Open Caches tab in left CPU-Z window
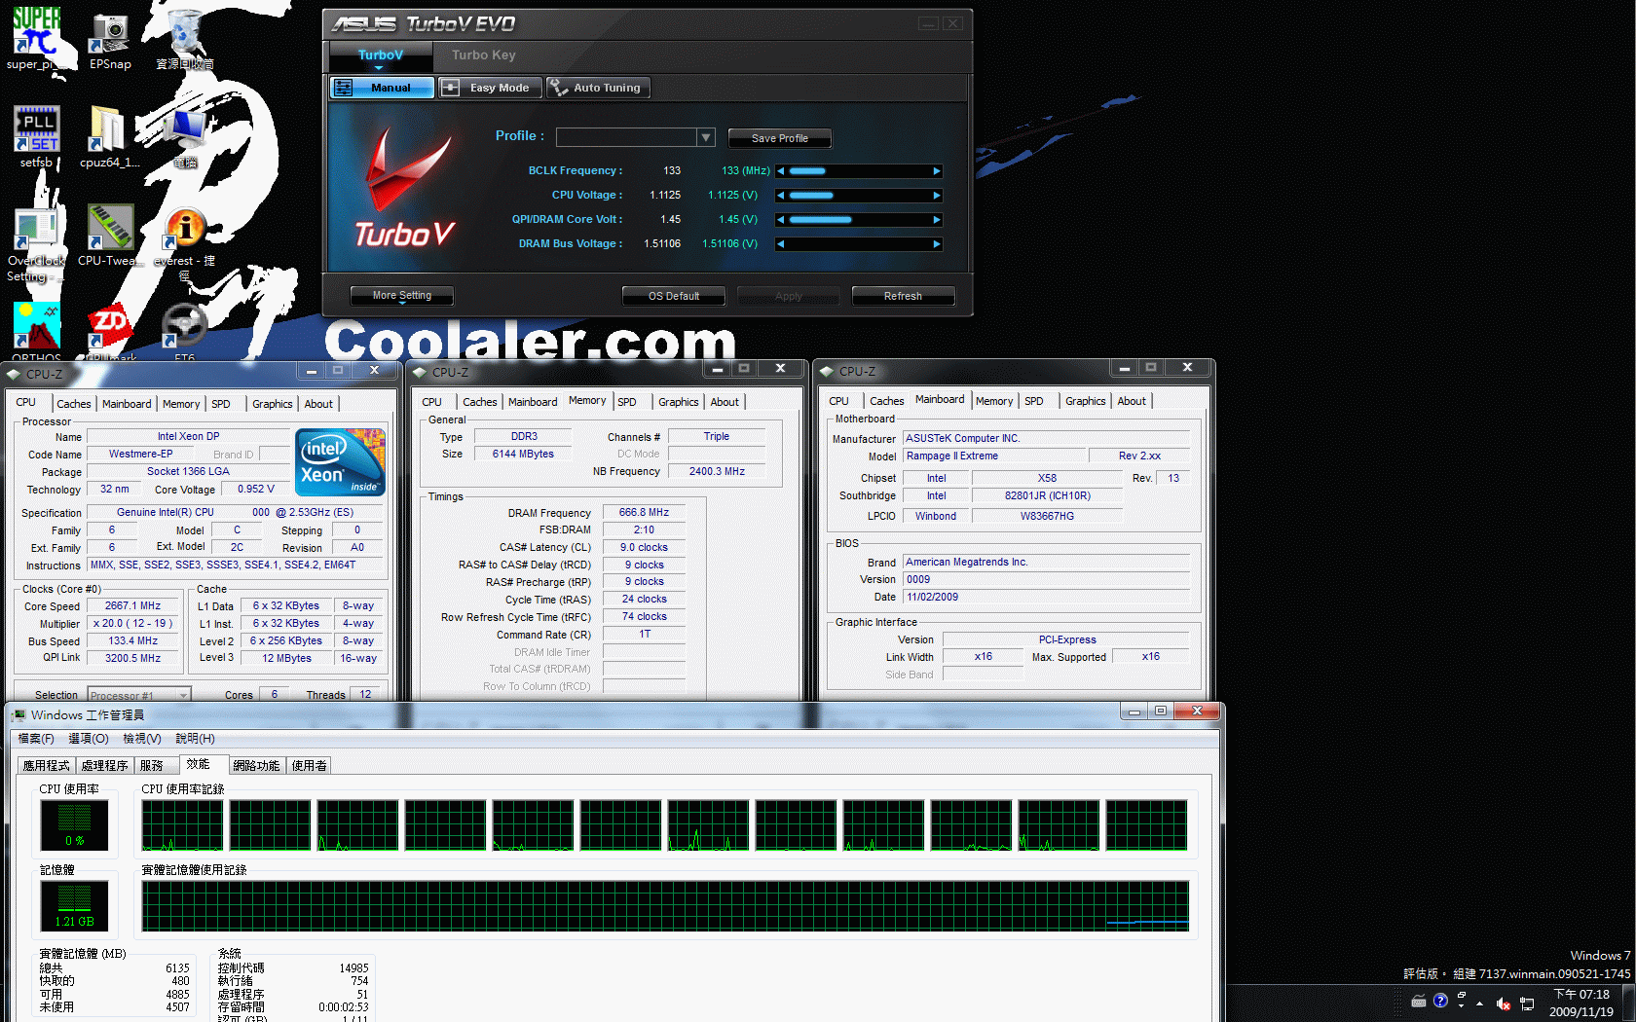Image resolution: width=1636 pixels, height=1022 pixels. point(74,404)
